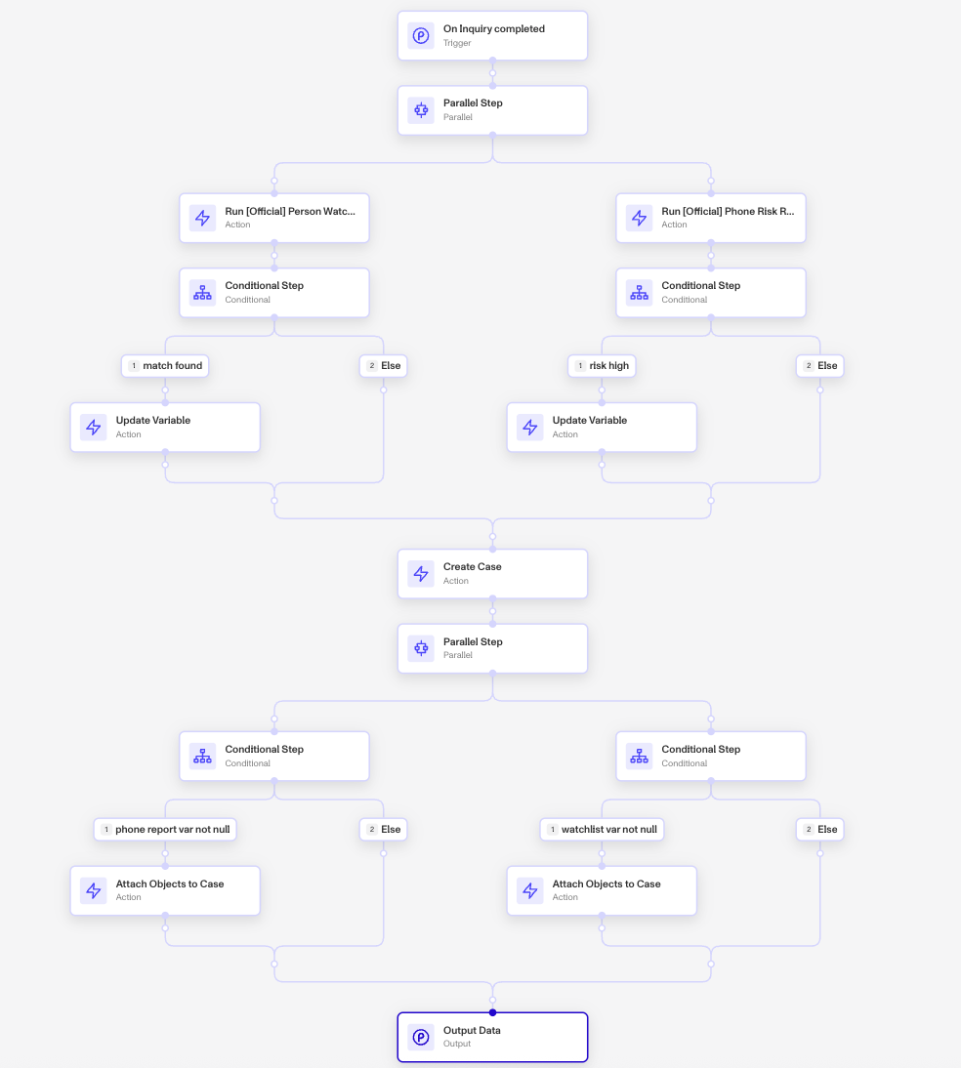Click the Update Variable icon under match found
The height and width of the screenshot is (1068, 961).
point(94,427)
